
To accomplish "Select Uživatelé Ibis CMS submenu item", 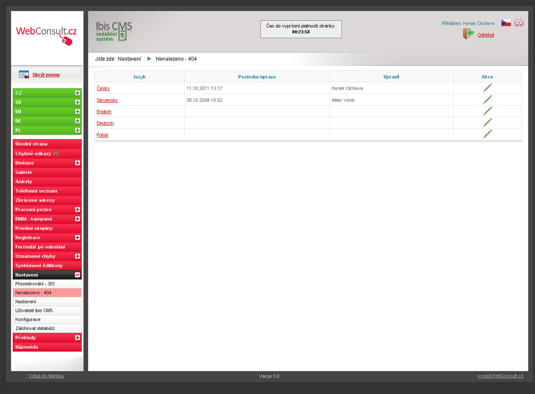I will (x=47, y=310).
